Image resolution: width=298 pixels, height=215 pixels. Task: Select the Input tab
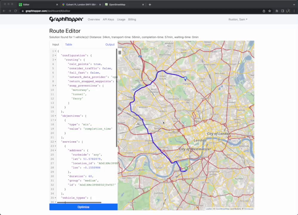56,44
